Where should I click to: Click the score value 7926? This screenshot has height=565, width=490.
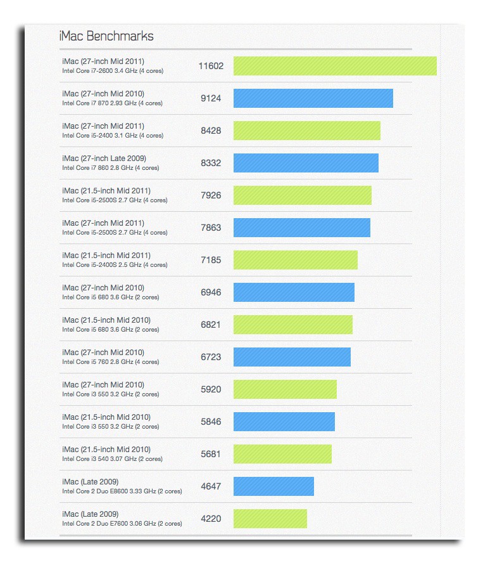211,195
